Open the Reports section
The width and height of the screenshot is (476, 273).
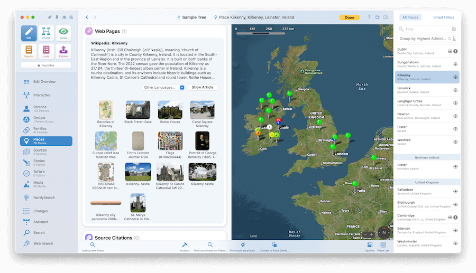pyautogui.click(x=29, y=51)
